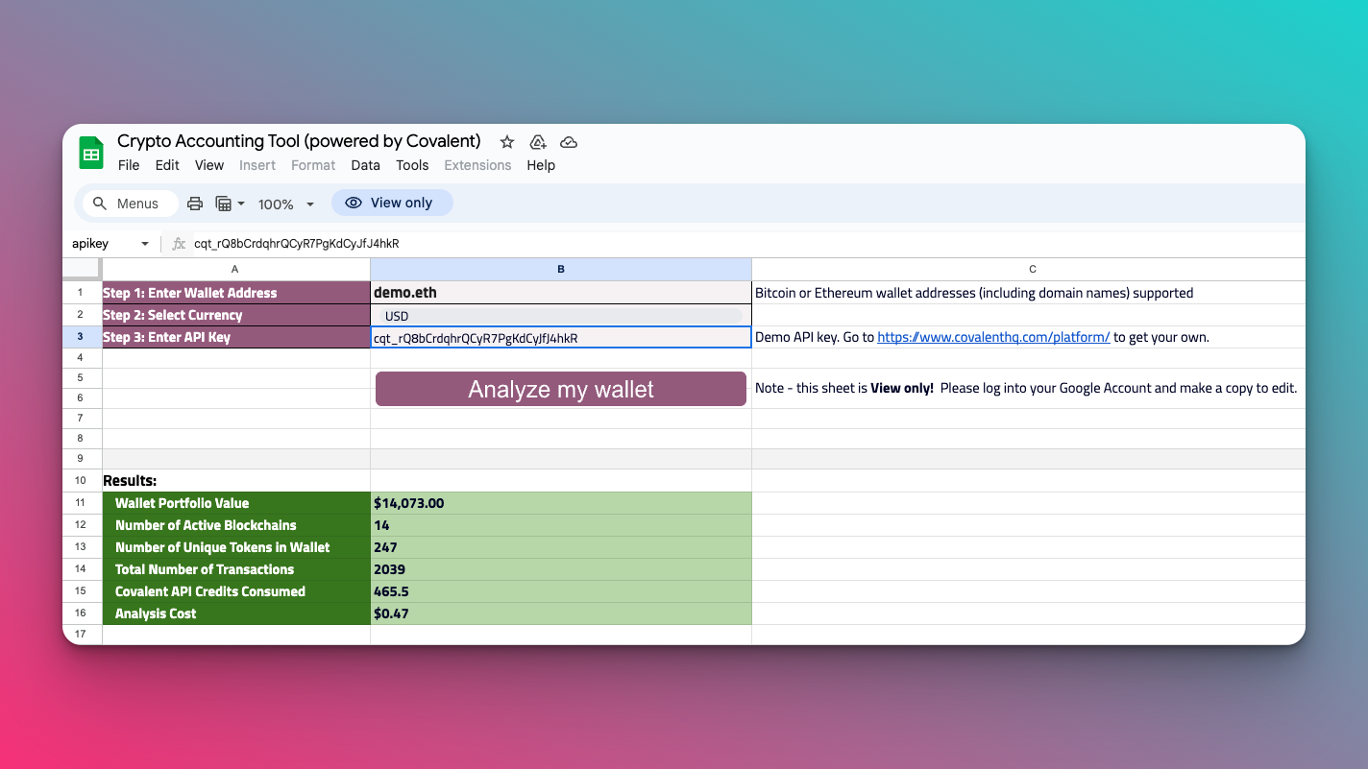The height and width of the screenshot is (769, 1368).
Task: Open the Help menu
Action: tap(541, 165)
